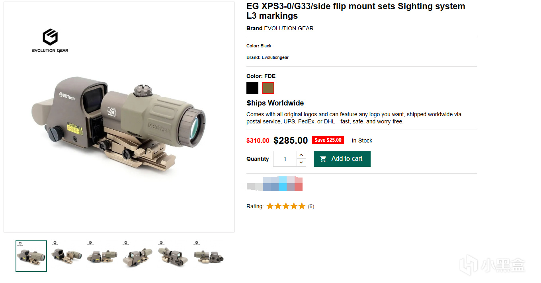Click the red Save $25.00 badge
Screen dimensions: 541x283
328,140
